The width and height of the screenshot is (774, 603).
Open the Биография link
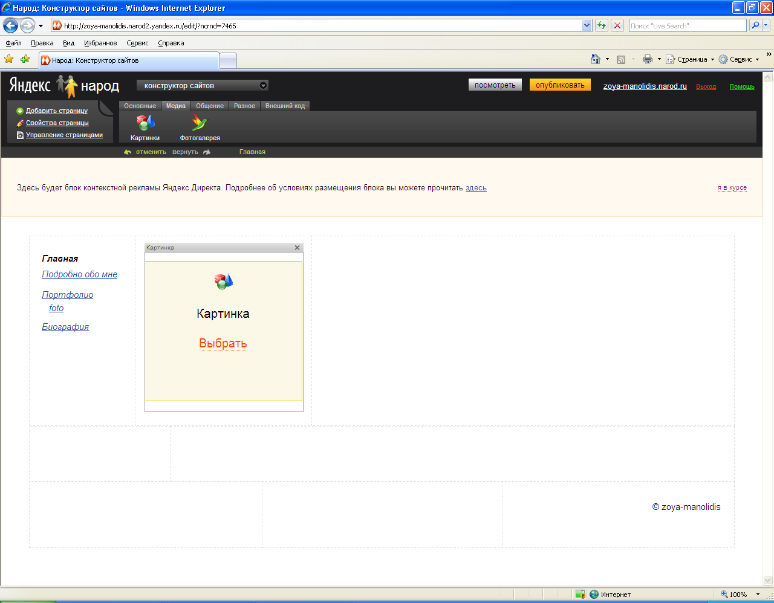coord(65,327)
